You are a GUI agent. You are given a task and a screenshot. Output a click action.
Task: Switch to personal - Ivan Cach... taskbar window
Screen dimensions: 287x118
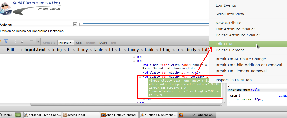tap(43, 115)
